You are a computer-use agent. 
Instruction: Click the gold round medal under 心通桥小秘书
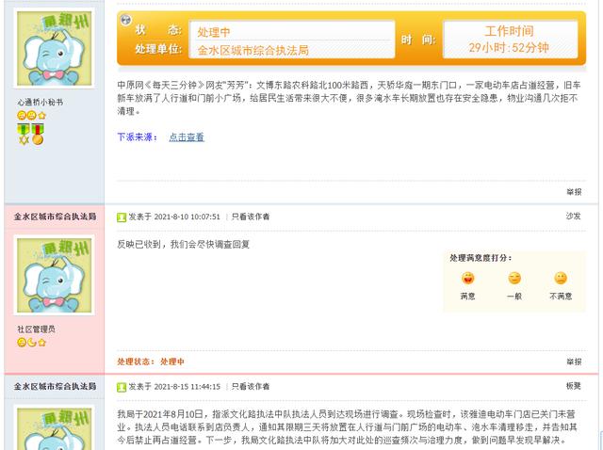pyautogui.click(x=38, y=134)
